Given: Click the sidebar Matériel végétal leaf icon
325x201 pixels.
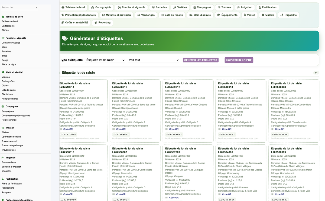Looking at the screenshot, I should (3, 72).
